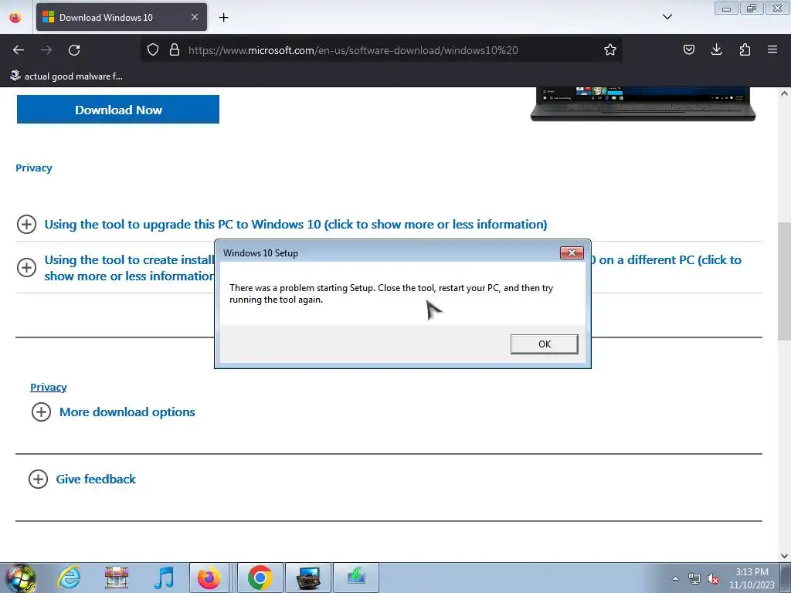Launch Internet Explorer from the taskbar

[x=69, y=578]
